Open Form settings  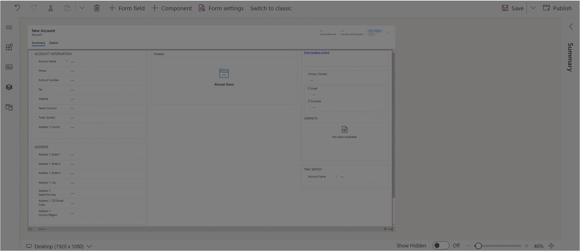221,8
